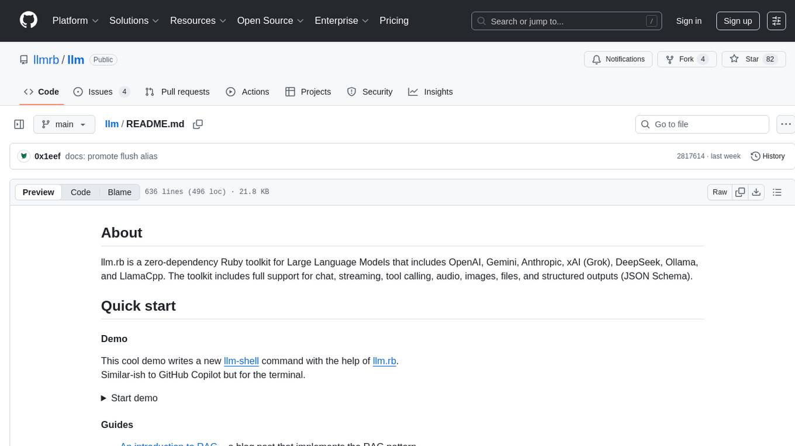Focus the Go to file field
The width and height of the screenshot is (795, 446).
[x=702, y=124]
